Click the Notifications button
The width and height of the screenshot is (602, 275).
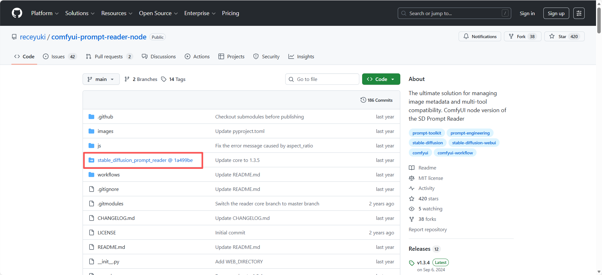coord(480,37)
